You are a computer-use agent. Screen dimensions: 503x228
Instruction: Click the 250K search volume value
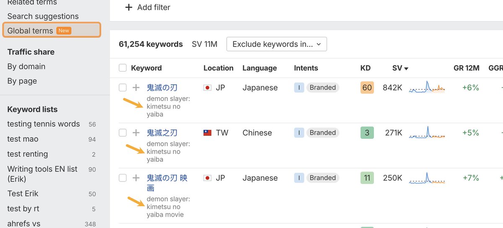pyautogui.click(x=393, y=178)
